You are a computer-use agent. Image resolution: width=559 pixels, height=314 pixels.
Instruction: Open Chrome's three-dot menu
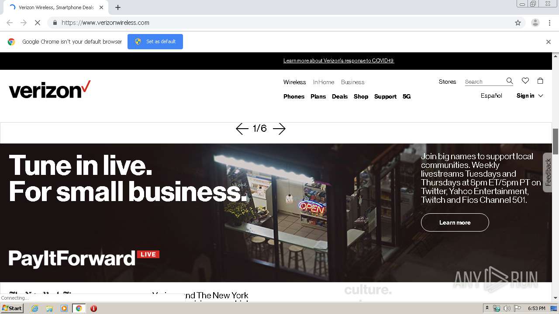tap(549, 23)
